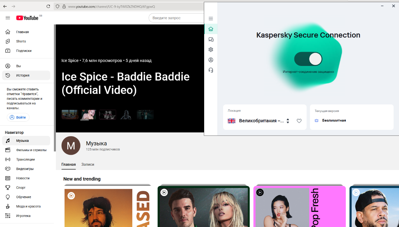399x227 pixels.
Task: Click the crown icon near Безлимитная
Action: (317, 121)
